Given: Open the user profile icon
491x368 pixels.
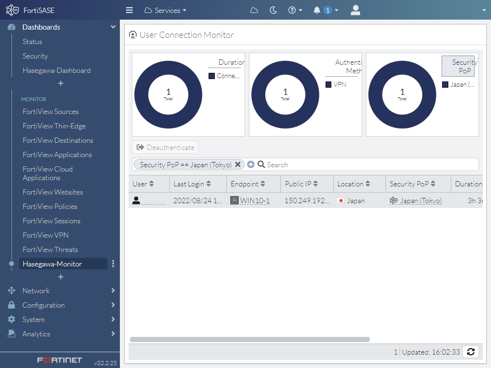Looking at the screenshot, I should click(355, 10).
